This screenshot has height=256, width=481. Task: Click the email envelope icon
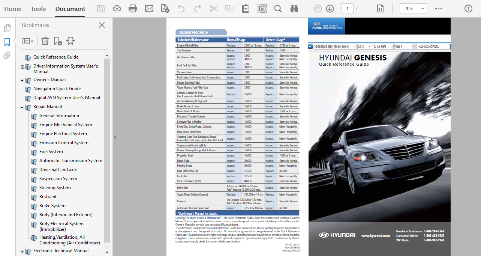coord(149,9)
